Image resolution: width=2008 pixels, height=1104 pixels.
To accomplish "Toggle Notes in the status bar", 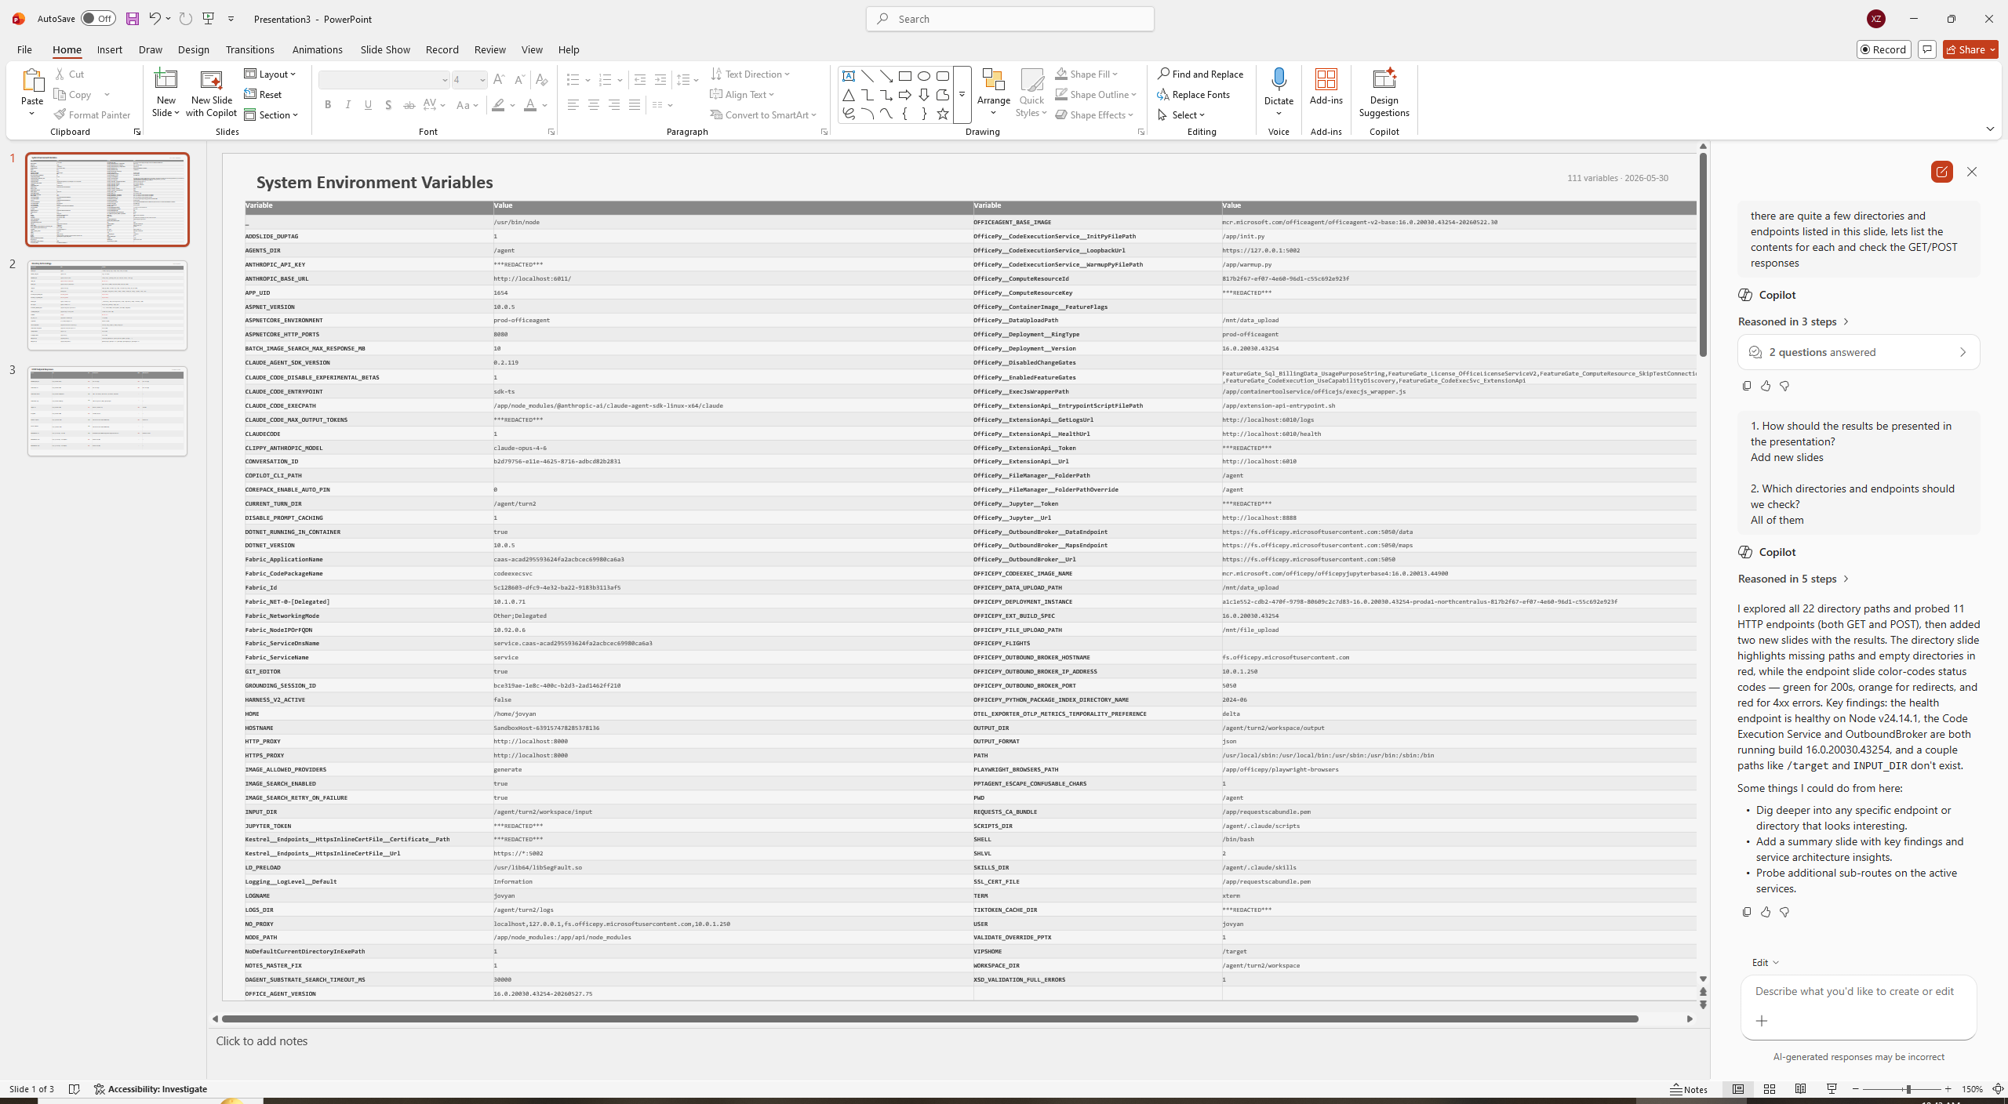I will click(1689, 1089).
